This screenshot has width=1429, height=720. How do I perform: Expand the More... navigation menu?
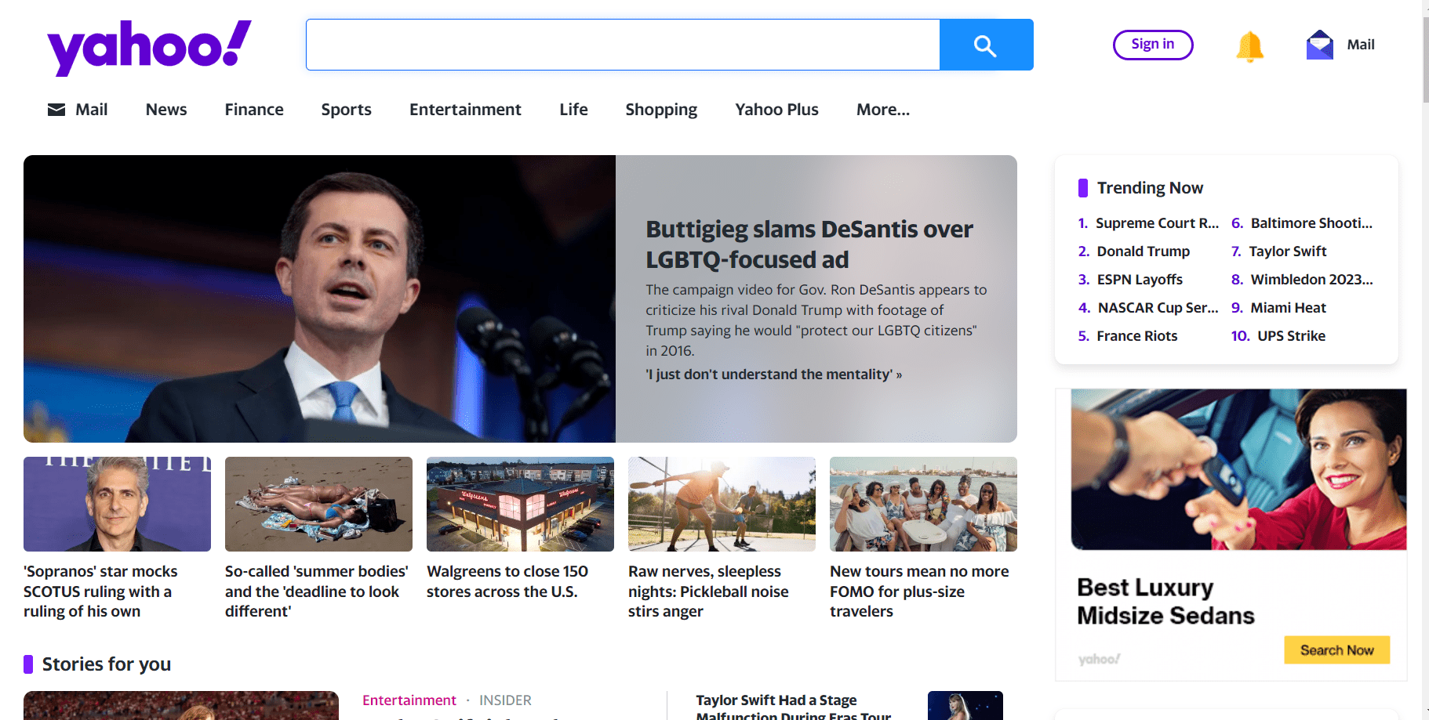[883, 110]
